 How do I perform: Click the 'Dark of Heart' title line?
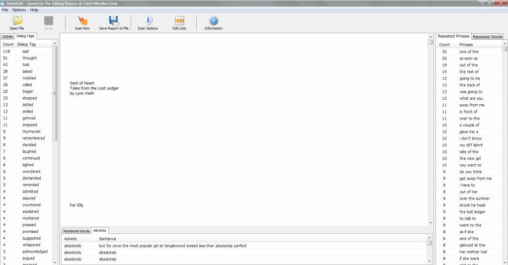[82, 83]
